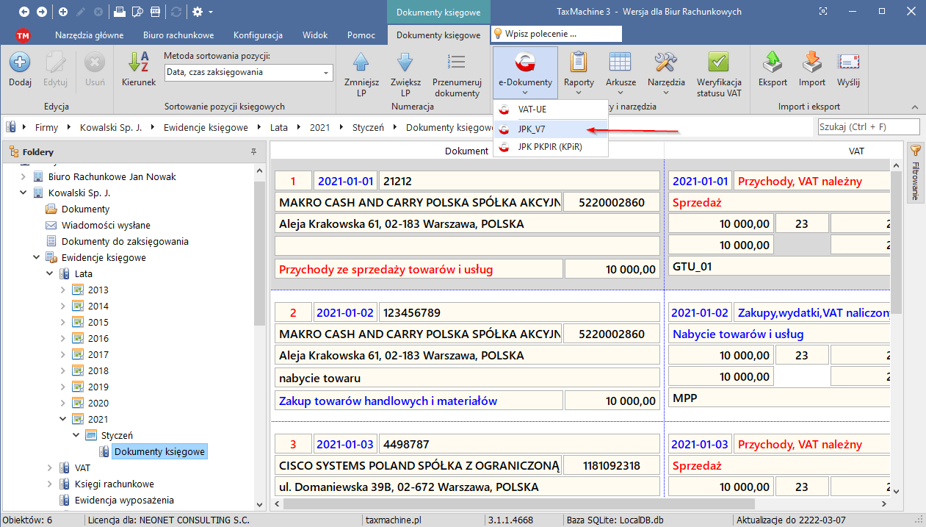Open the Konfiguracja ribbon tab
The image size is (926, 527).
click(x=258, y=35)
